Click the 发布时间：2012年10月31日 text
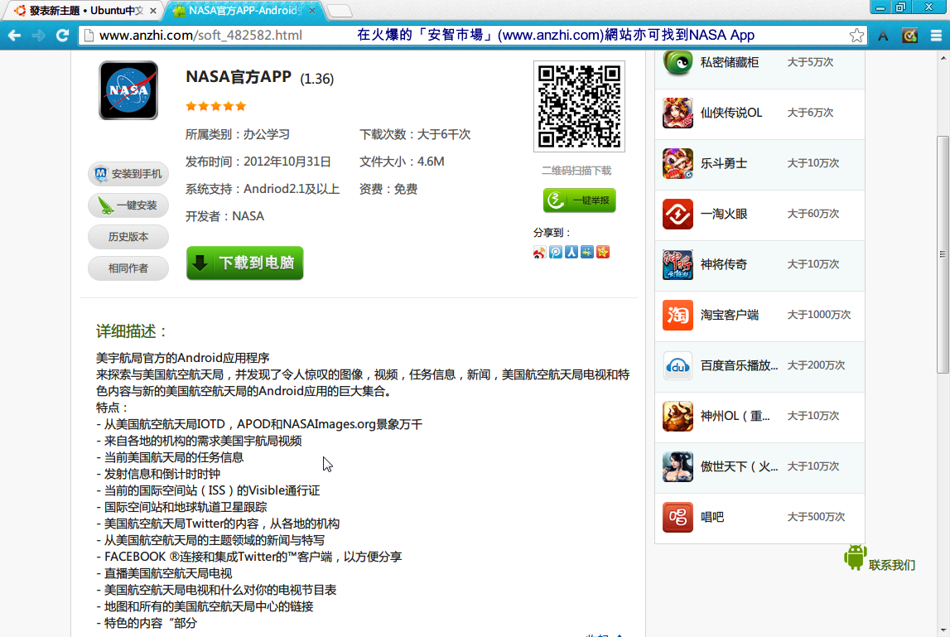The image size is (950, 637). 258,162
